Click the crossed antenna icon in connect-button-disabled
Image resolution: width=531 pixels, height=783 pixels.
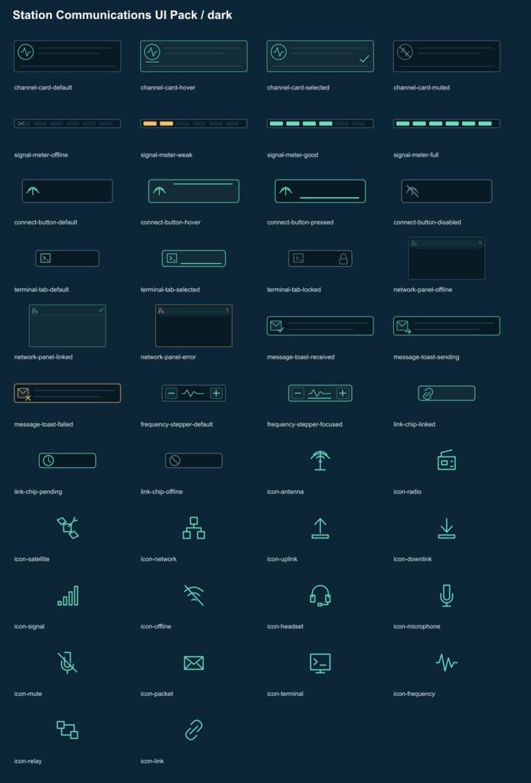(412, 190)
